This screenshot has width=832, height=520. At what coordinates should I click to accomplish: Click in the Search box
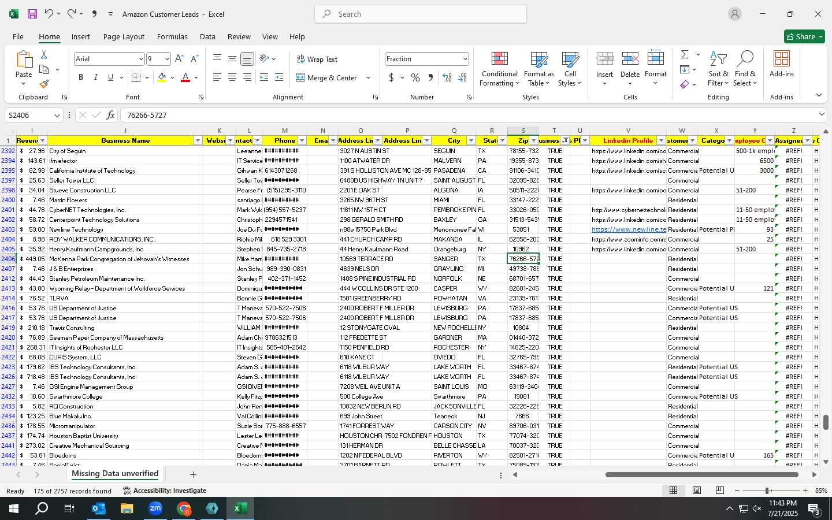tap(421, 14)
